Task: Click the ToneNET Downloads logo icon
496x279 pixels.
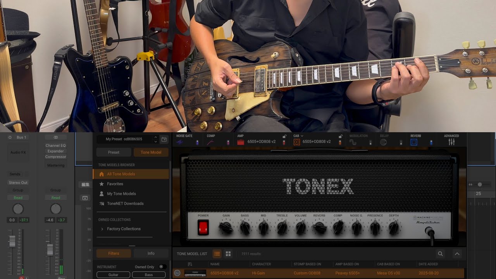Action: coord(102,204)
